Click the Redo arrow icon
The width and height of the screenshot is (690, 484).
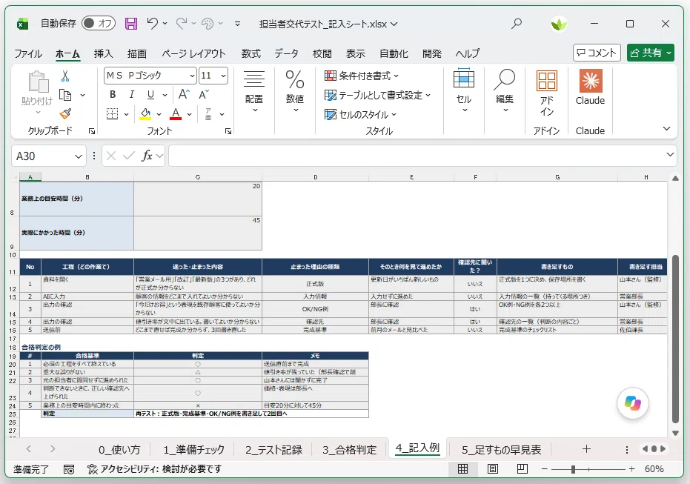[182, 23]
